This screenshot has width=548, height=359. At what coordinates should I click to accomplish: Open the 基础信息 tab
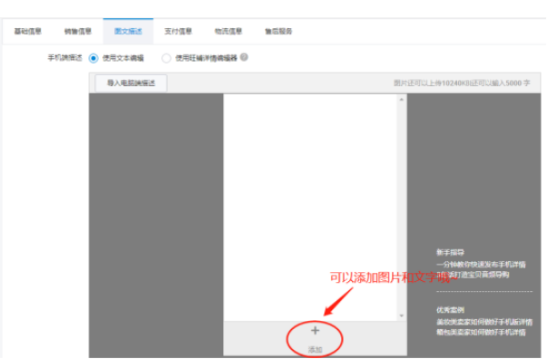pyautogui.click(x=28, y=32)
